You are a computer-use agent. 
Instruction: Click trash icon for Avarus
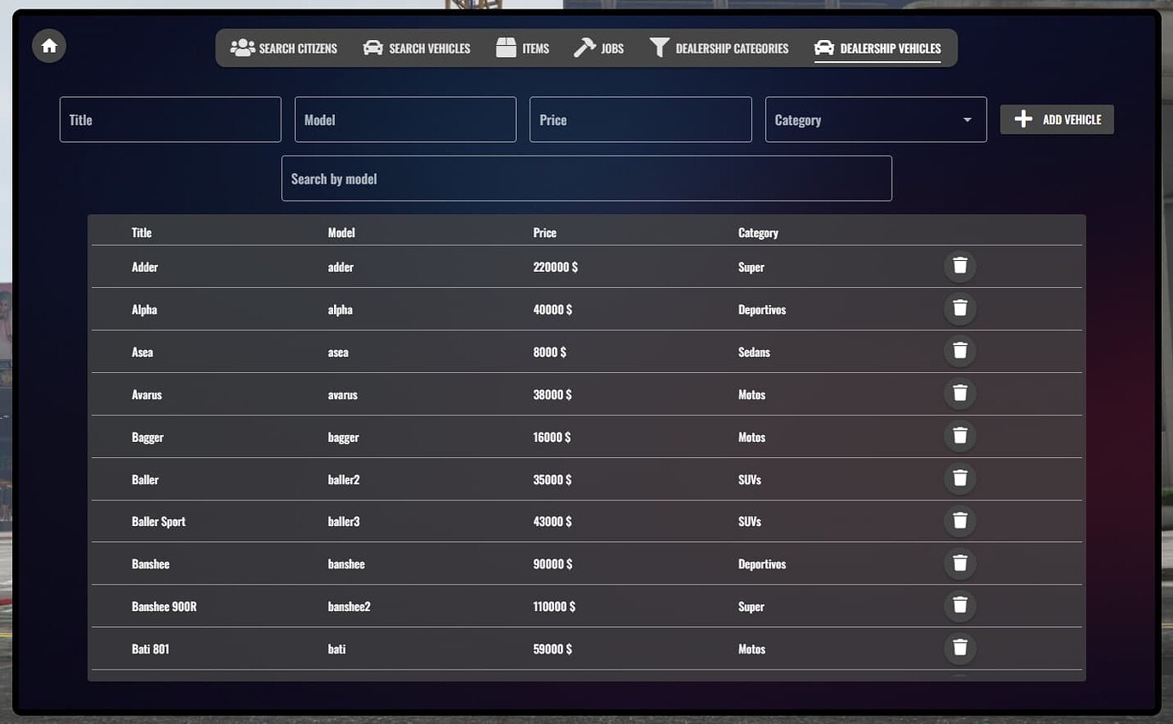(960, 393)
